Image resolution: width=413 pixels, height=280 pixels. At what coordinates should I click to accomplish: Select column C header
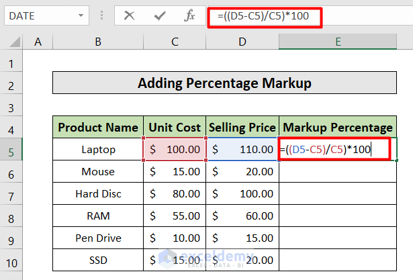175,42
